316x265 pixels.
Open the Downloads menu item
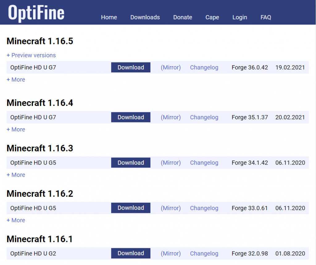pos(145,17)
